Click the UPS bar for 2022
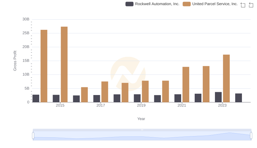Viewport: 257px width, 148px height. pyautogui.click(x=206, y=84)
